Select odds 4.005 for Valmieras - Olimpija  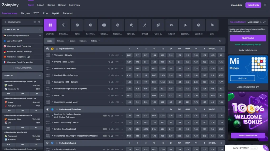pos(129,55)
